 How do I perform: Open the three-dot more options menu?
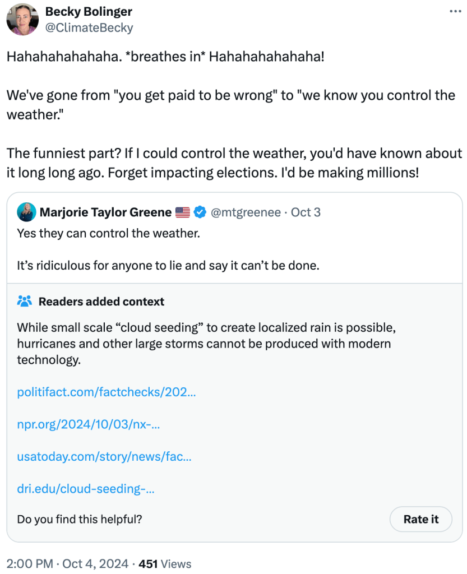(454, 12)
